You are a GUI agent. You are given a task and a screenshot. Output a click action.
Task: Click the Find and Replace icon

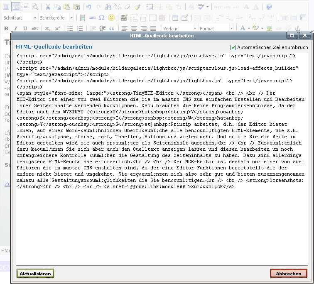tap(118, 7)
